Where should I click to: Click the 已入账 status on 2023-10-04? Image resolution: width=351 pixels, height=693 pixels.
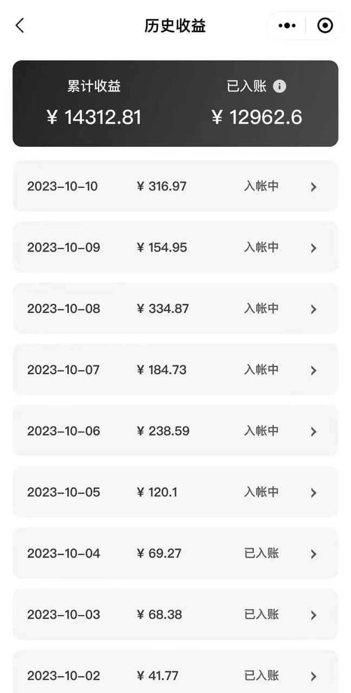[261, 553]
